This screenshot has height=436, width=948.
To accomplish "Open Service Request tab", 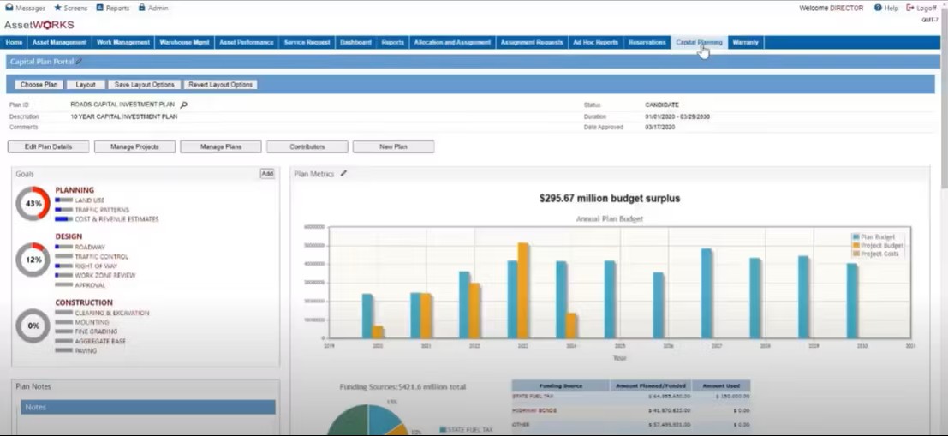I will (x=307, y=42).
